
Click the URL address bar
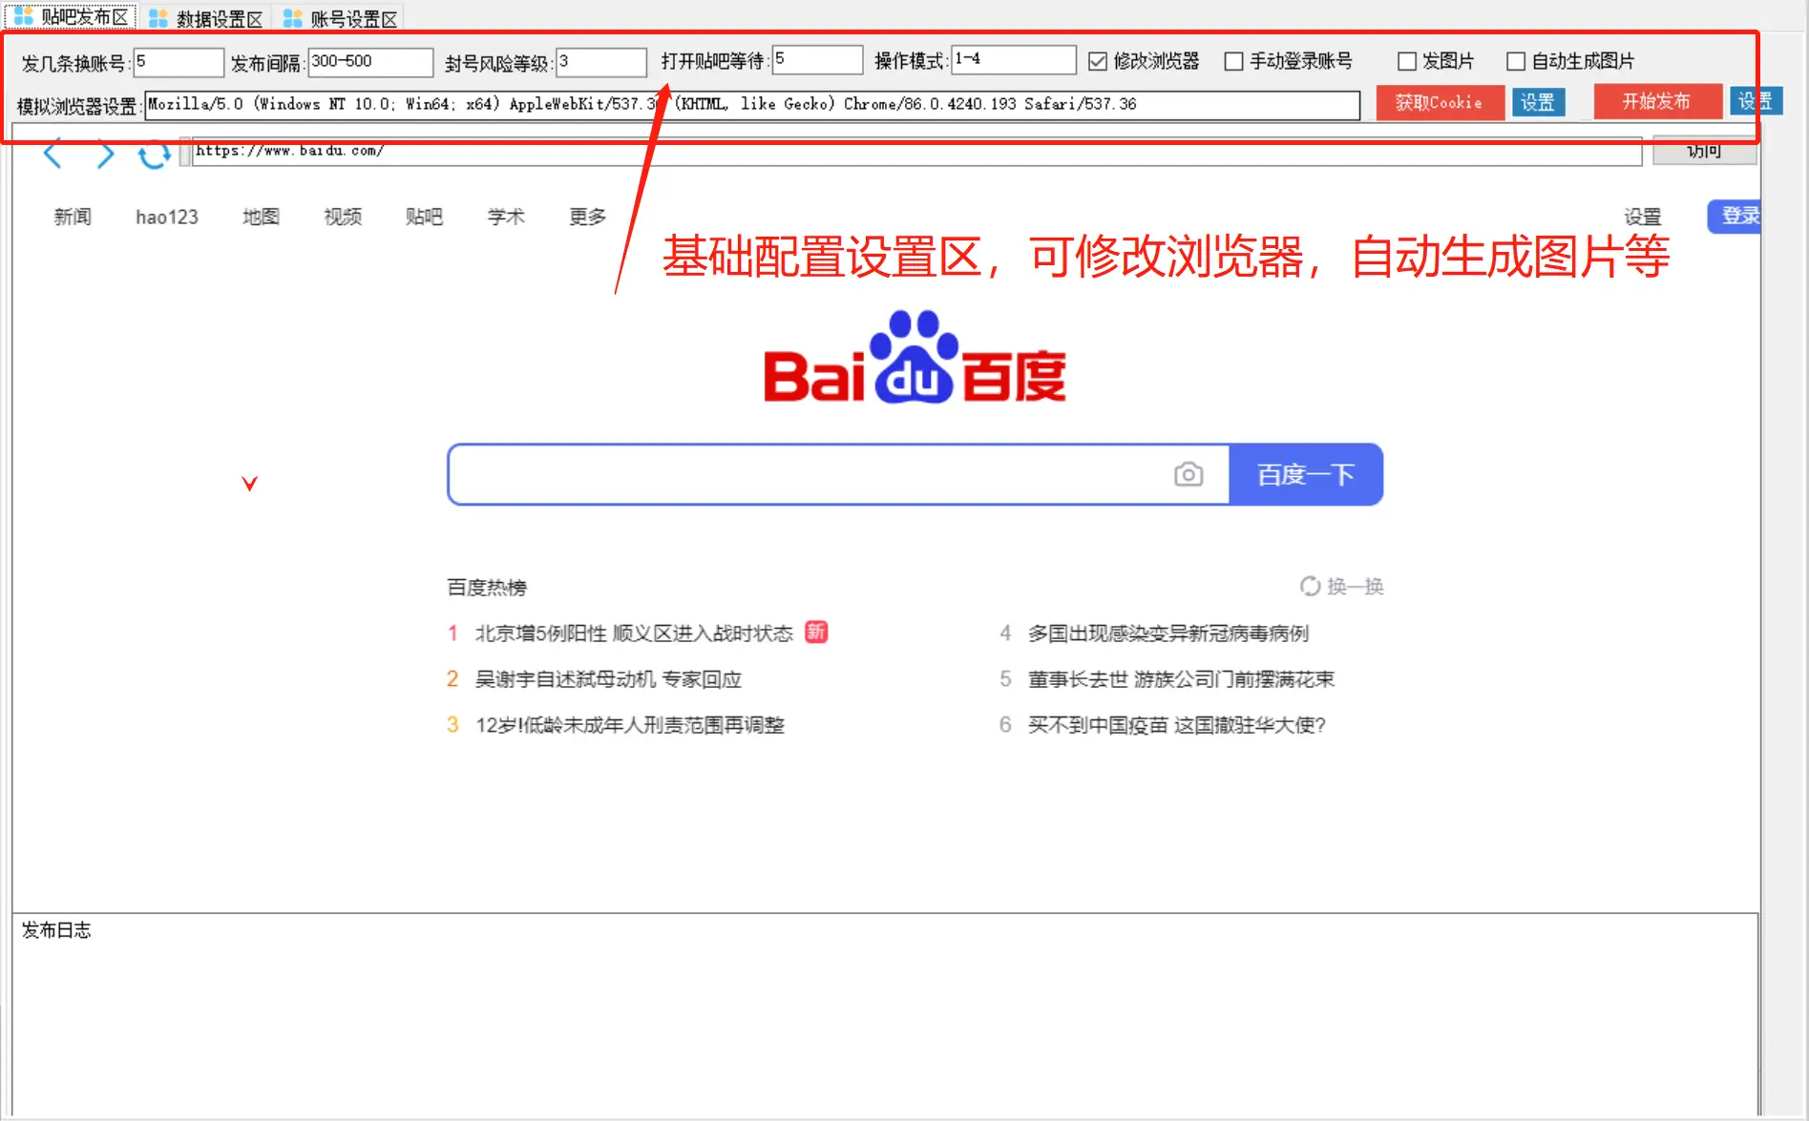916,151
